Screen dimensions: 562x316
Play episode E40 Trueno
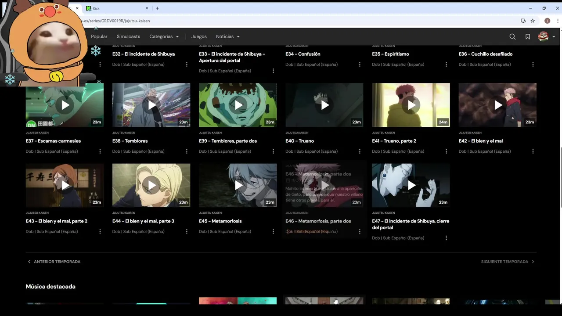(324, 105)
